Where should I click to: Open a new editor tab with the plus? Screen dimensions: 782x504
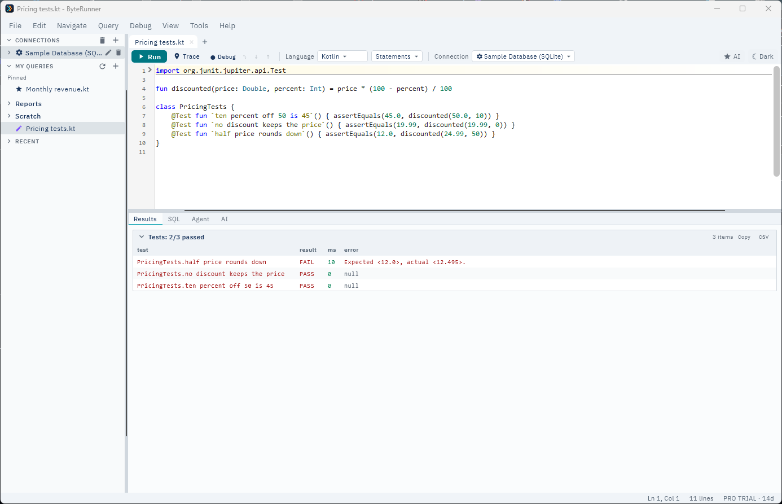[x=205, y=42]
